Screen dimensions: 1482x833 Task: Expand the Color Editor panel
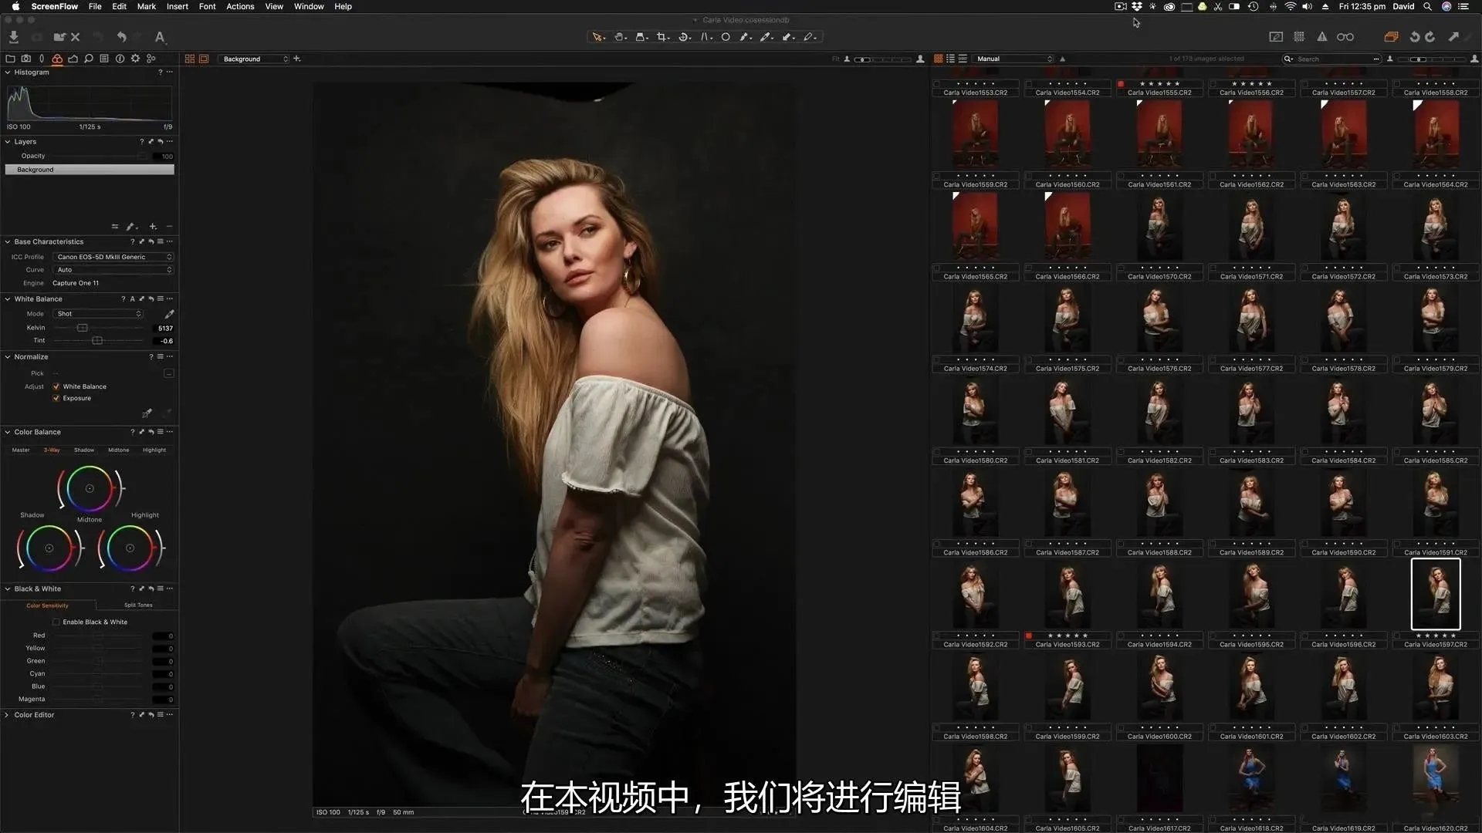point(8,715)
